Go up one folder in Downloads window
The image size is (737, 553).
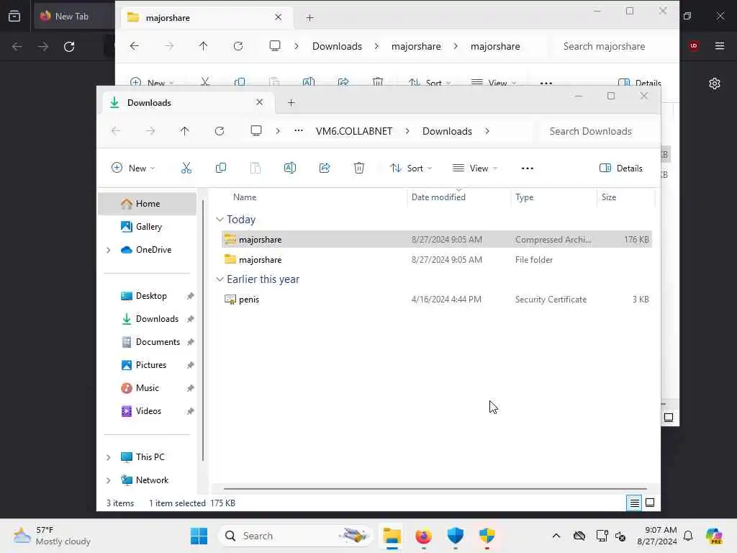(x=185, y=131)
